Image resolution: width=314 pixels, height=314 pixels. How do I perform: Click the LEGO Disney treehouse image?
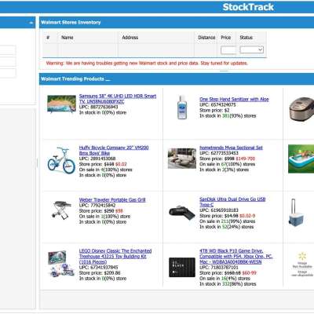[61, 264]
